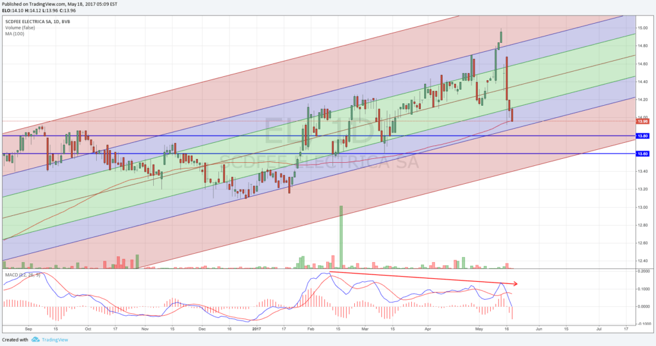This screenshot has width=656, height=346.
Task: Select the Jul label on the time axis
Action: pyautogui.click(x=598, y=328)
